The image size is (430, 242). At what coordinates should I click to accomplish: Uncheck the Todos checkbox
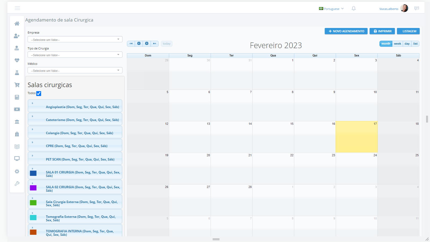click(x=39, y=94)
